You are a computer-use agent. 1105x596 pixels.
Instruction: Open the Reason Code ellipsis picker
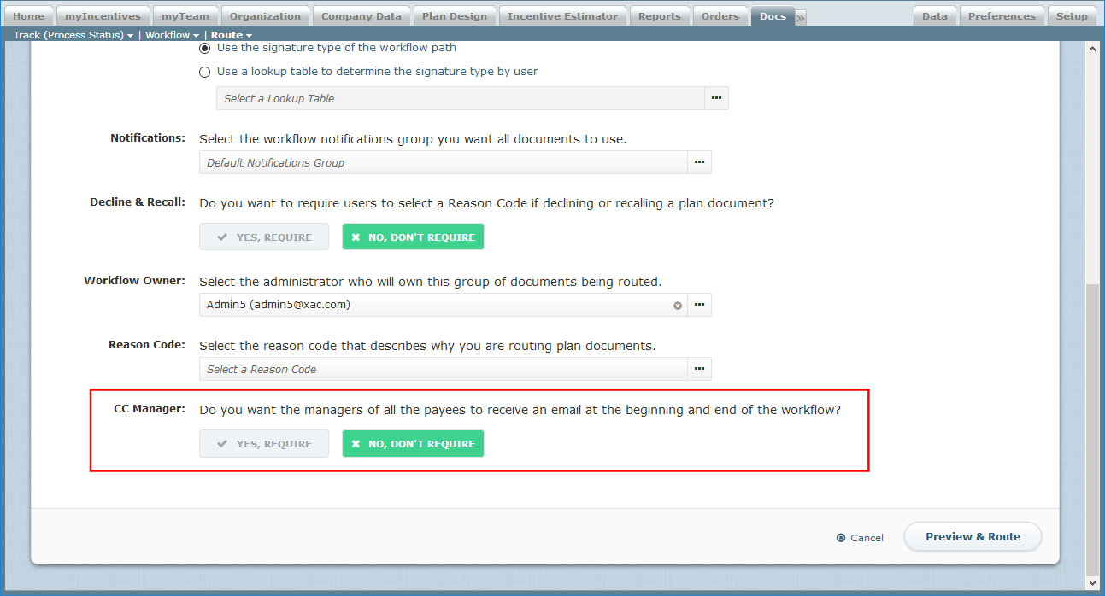[699, 369]
